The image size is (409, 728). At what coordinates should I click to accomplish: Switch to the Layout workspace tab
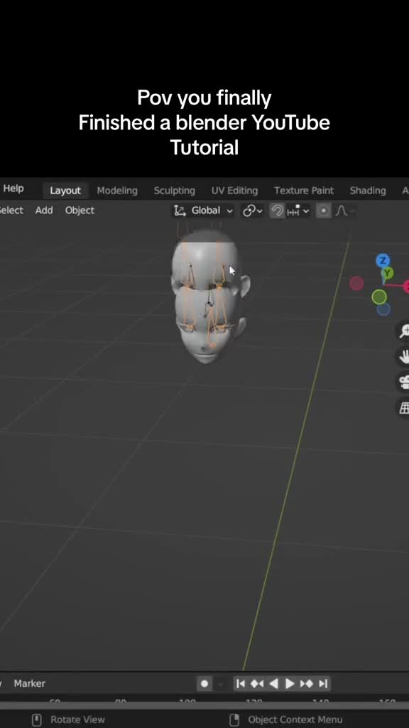(x=65, y=191)
